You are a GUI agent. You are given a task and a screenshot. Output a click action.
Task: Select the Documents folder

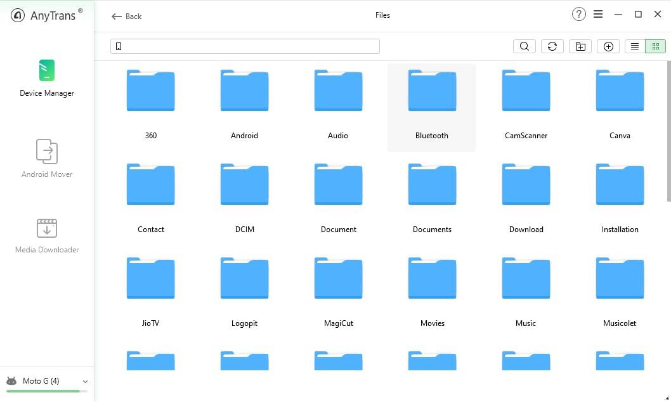432,198
